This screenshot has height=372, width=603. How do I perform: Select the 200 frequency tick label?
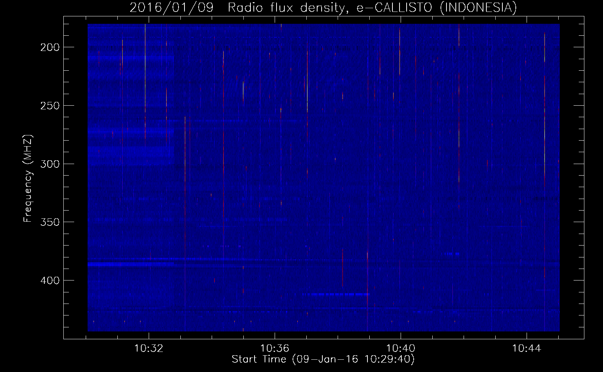pos(50,47)
